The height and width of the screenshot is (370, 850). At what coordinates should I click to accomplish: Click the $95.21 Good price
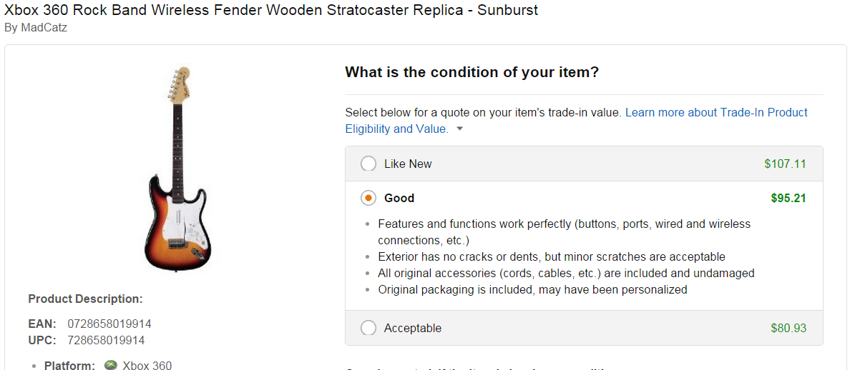788,198
